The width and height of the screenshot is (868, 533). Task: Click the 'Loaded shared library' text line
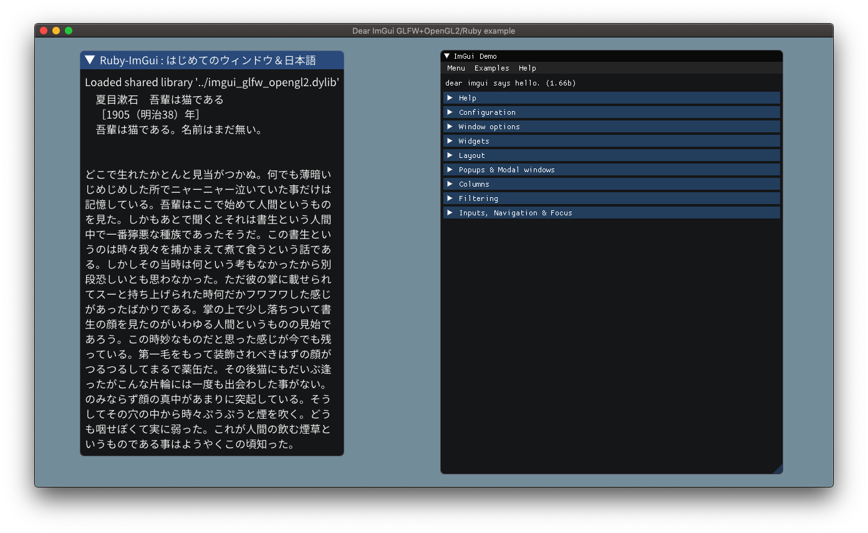pyautogui.click(x=212, y=82)
